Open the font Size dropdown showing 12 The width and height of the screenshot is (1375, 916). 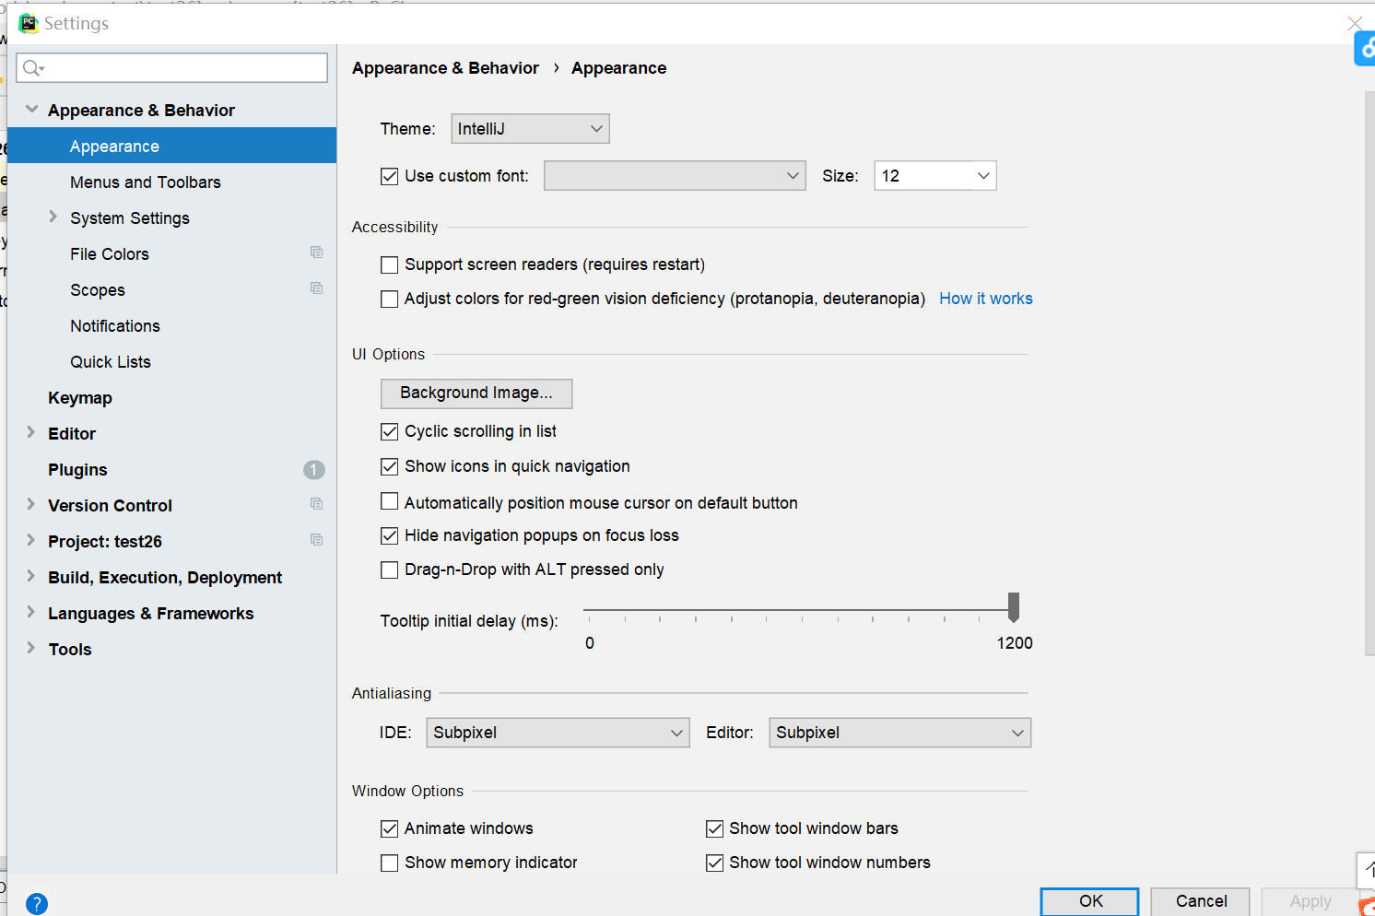click(x=935, y=176)
